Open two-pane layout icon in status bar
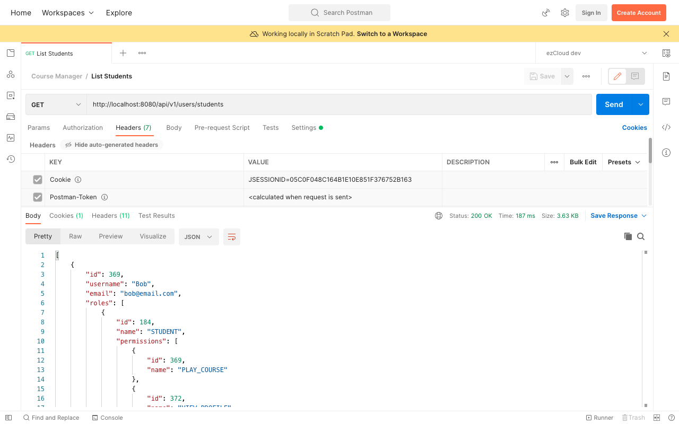This screenshot has height=424, width=679. pyautogui.click(x=657, y=418)
